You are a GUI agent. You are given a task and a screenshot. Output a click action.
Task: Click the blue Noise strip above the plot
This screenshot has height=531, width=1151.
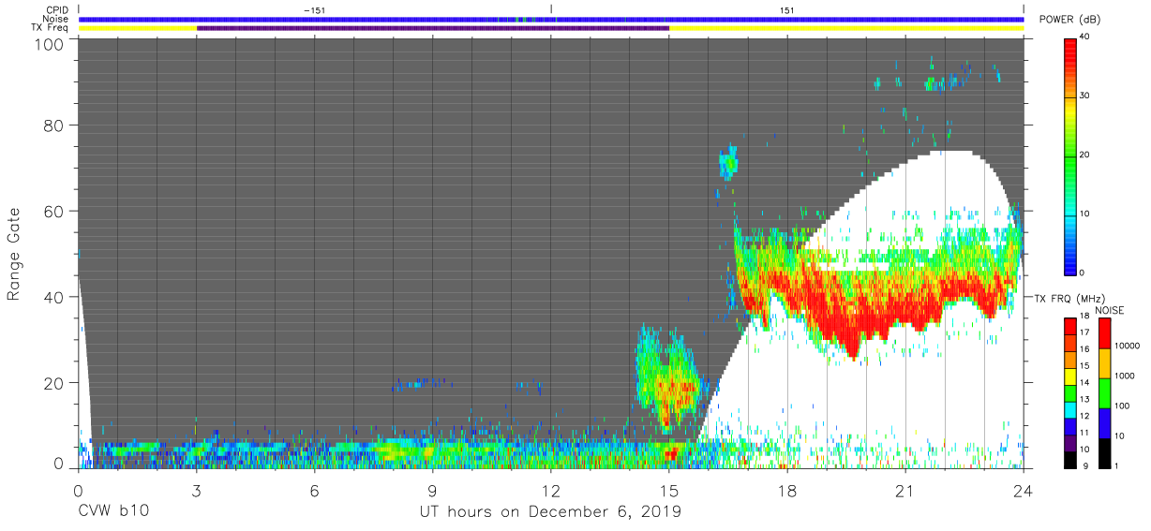pyautogui.click(x=551, y=19)
